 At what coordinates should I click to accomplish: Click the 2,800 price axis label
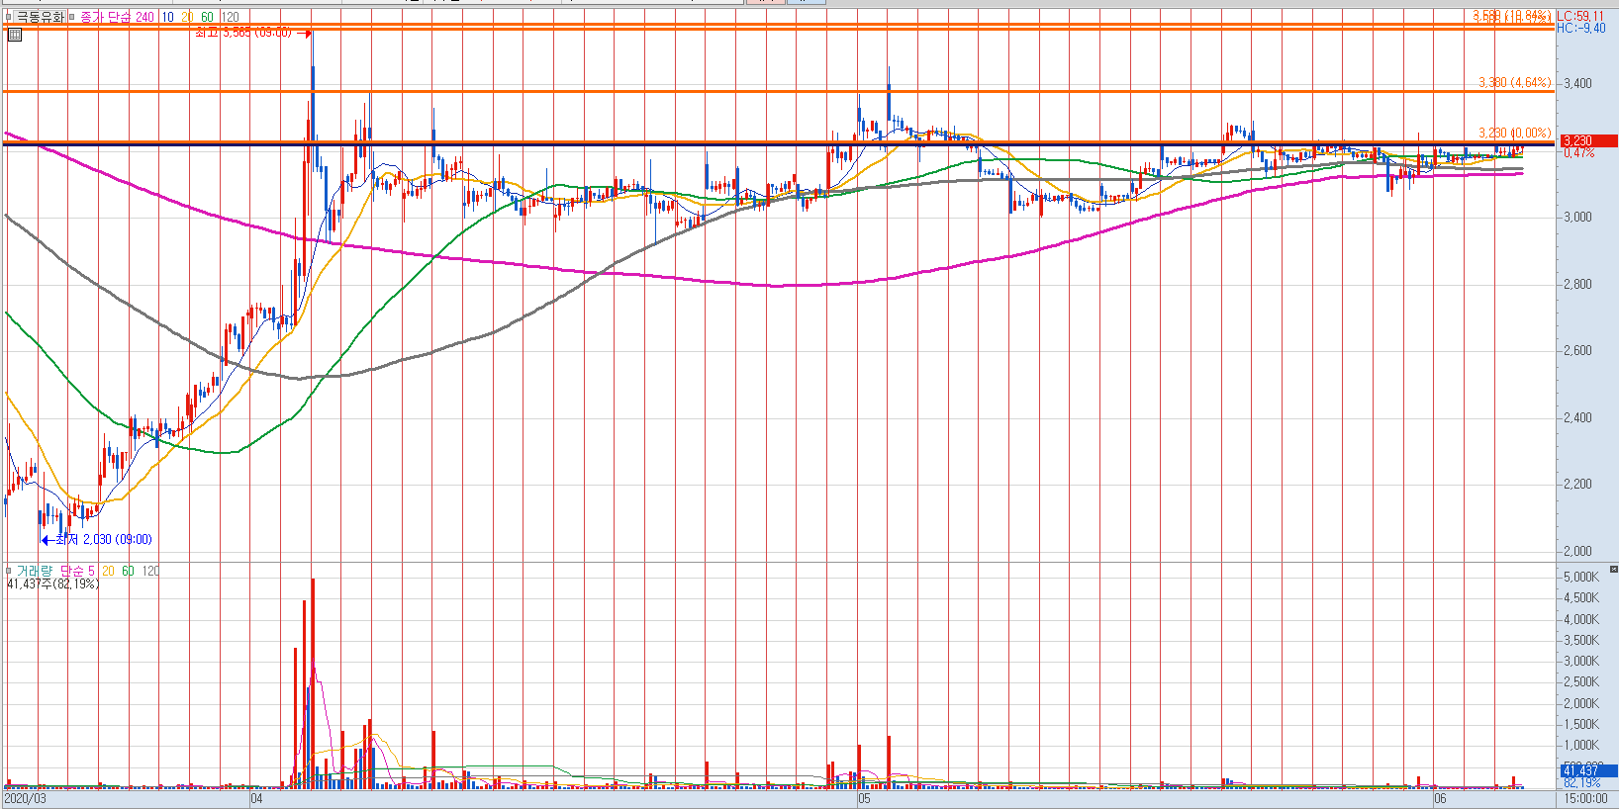point(1577,285)
